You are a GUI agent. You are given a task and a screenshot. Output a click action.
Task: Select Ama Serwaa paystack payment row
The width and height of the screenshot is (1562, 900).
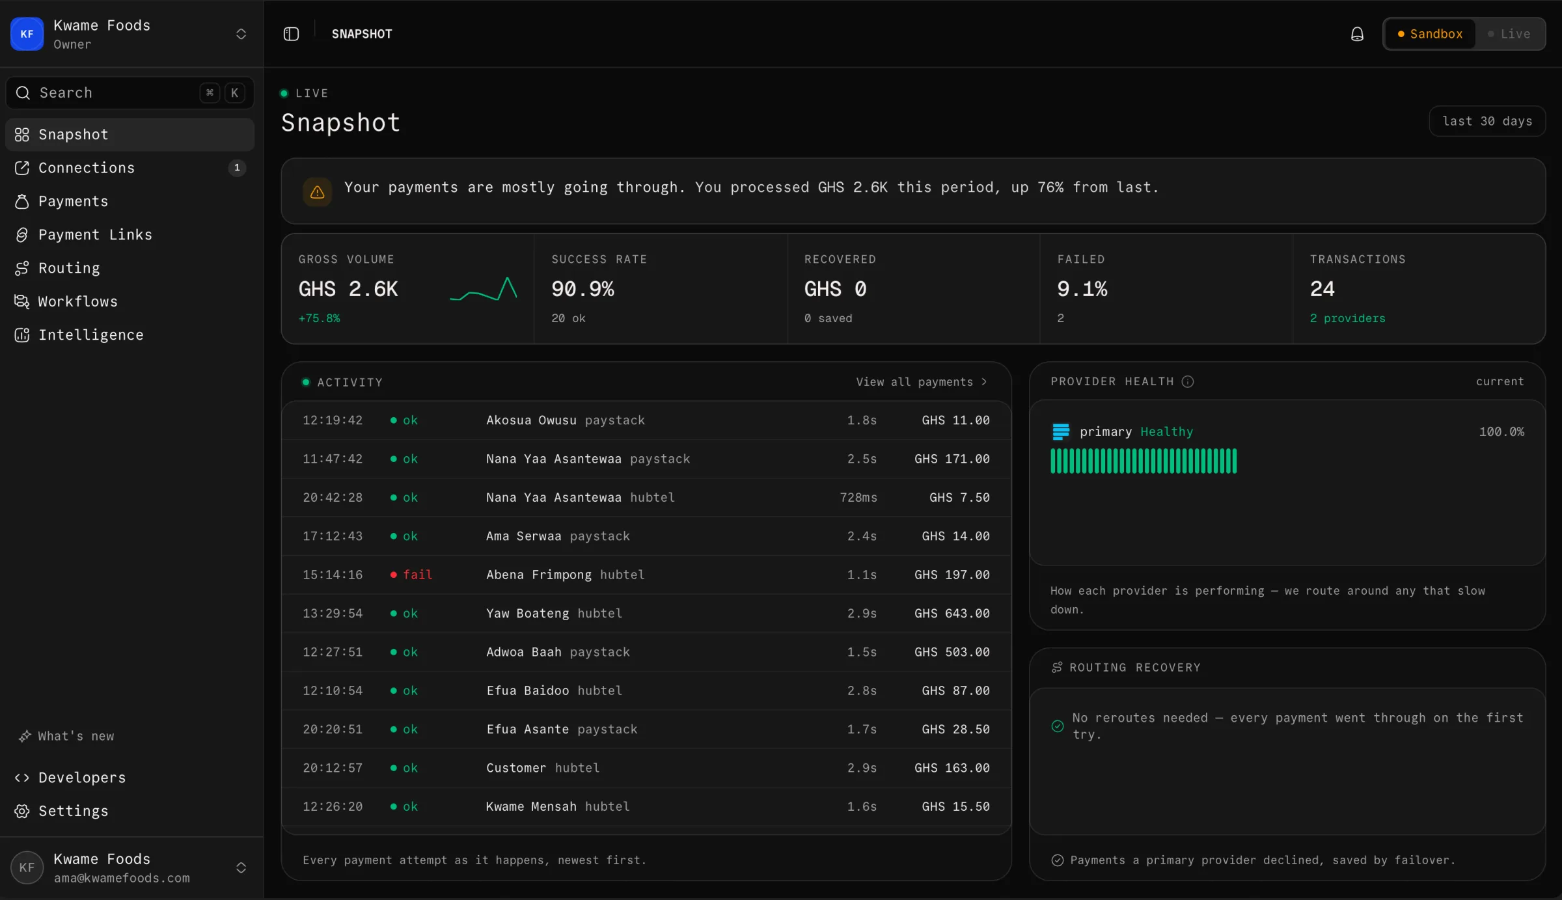click(646, 536)
